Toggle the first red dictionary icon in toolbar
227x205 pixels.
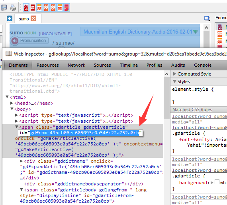pyautogui.click(x=26, y=8)
